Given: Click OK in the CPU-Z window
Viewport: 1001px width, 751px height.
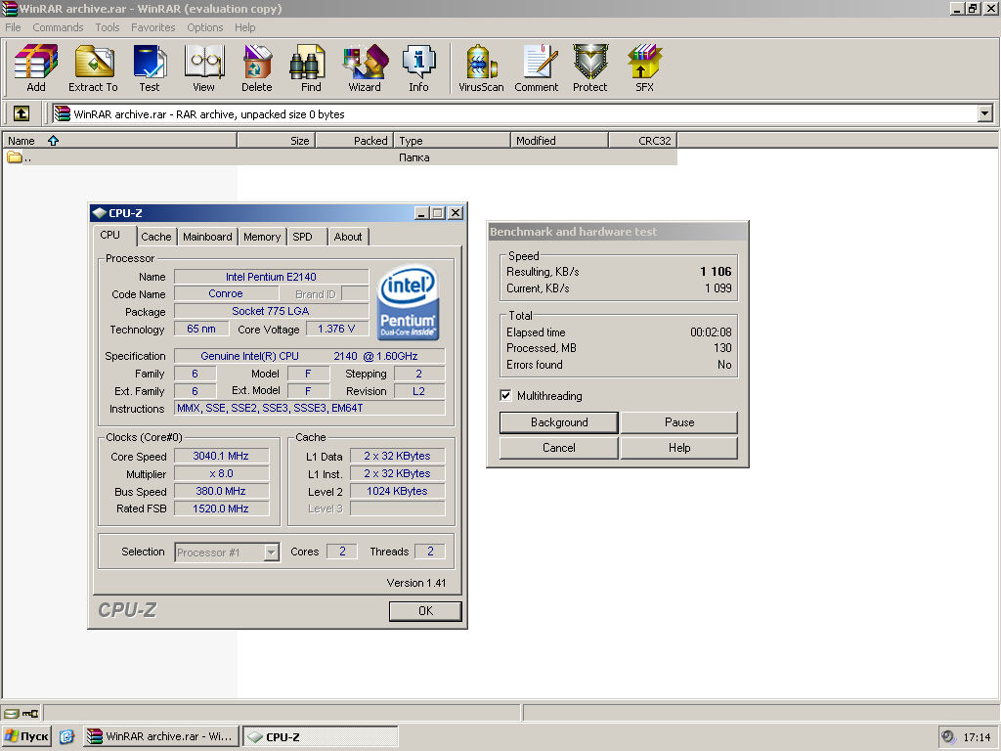Looking at the screenshot, I should click(425, 611).
